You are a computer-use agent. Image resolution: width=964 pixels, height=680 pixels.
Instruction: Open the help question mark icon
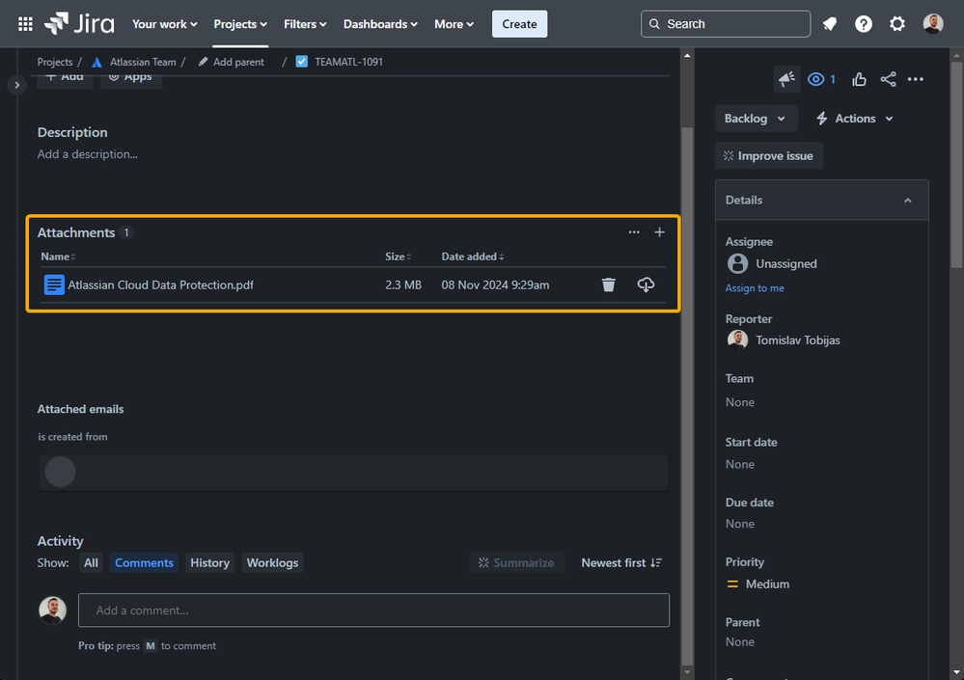(864, 24)
